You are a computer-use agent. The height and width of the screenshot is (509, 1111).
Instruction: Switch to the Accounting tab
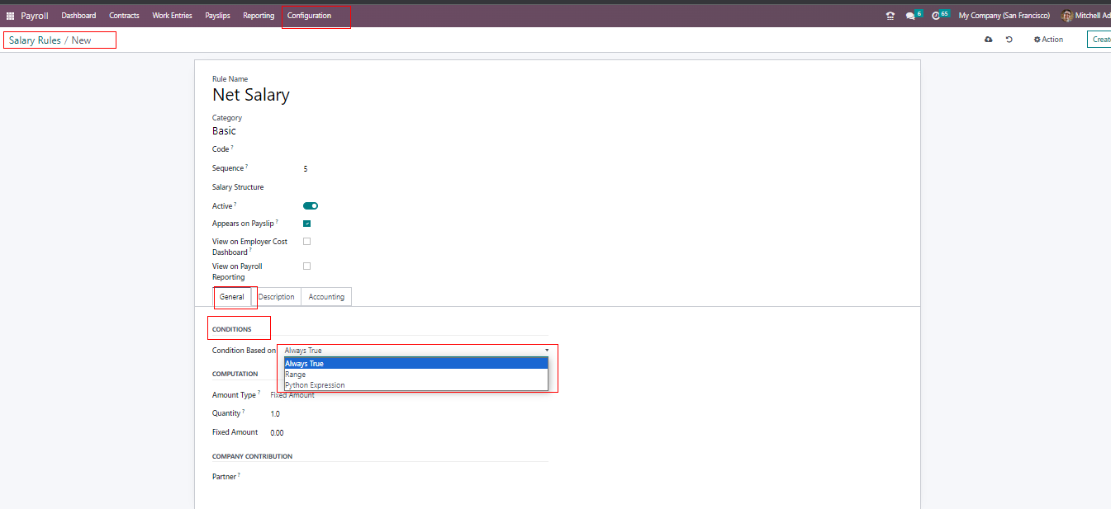tap(326, 297)
